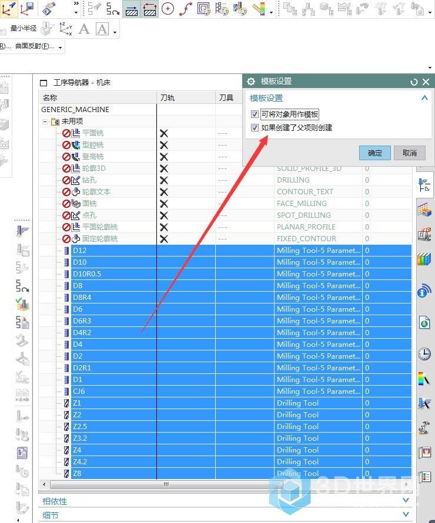
Task: Click the 最小半径 command
Action: (x=23, y=28)
